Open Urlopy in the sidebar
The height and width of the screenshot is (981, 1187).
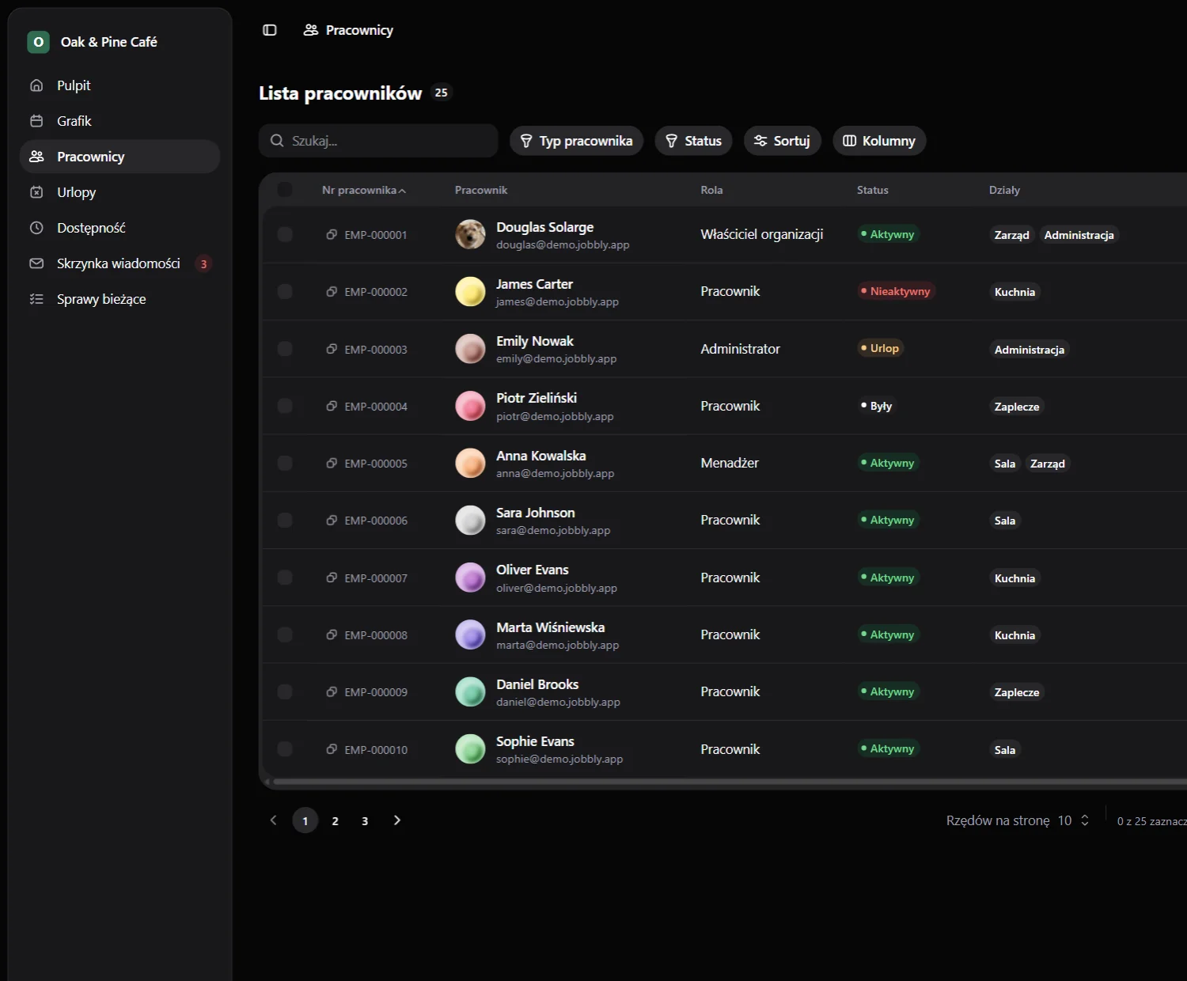pos(119,192)
